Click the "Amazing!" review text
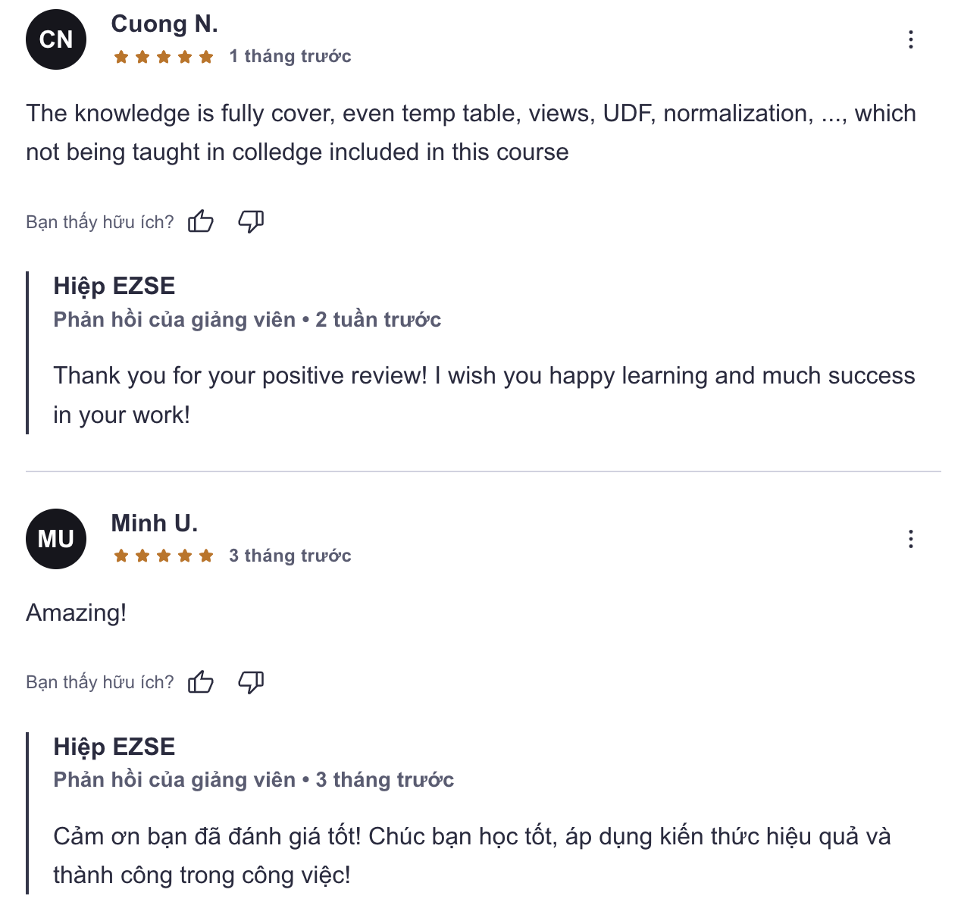This screenshot has height=902, width=961. [x=77, y=612]
